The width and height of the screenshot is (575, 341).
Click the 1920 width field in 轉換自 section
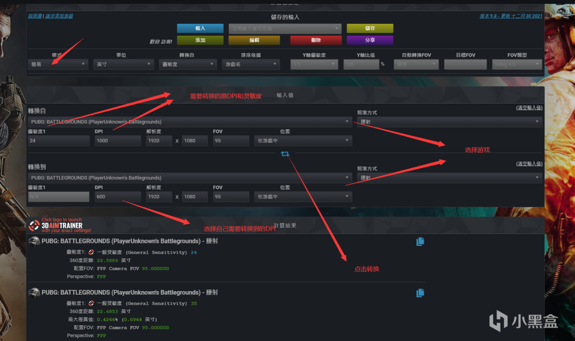pos(159,141)
